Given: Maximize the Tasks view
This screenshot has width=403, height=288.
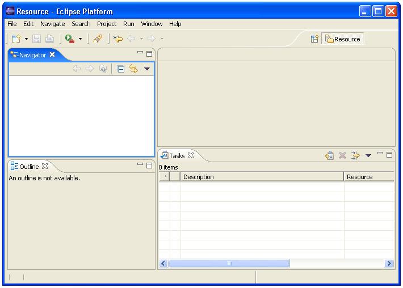Looking at the screenshot, I should [389, 155].
